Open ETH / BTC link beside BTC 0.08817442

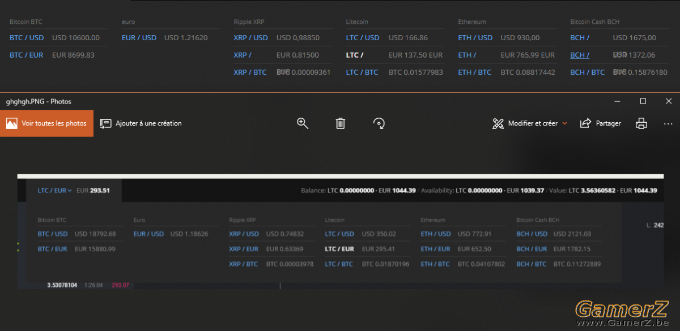coord(475,72)
